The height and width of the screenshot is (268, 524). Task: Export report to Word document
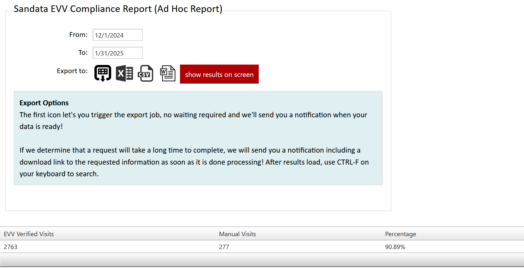(x=168, y=73)
